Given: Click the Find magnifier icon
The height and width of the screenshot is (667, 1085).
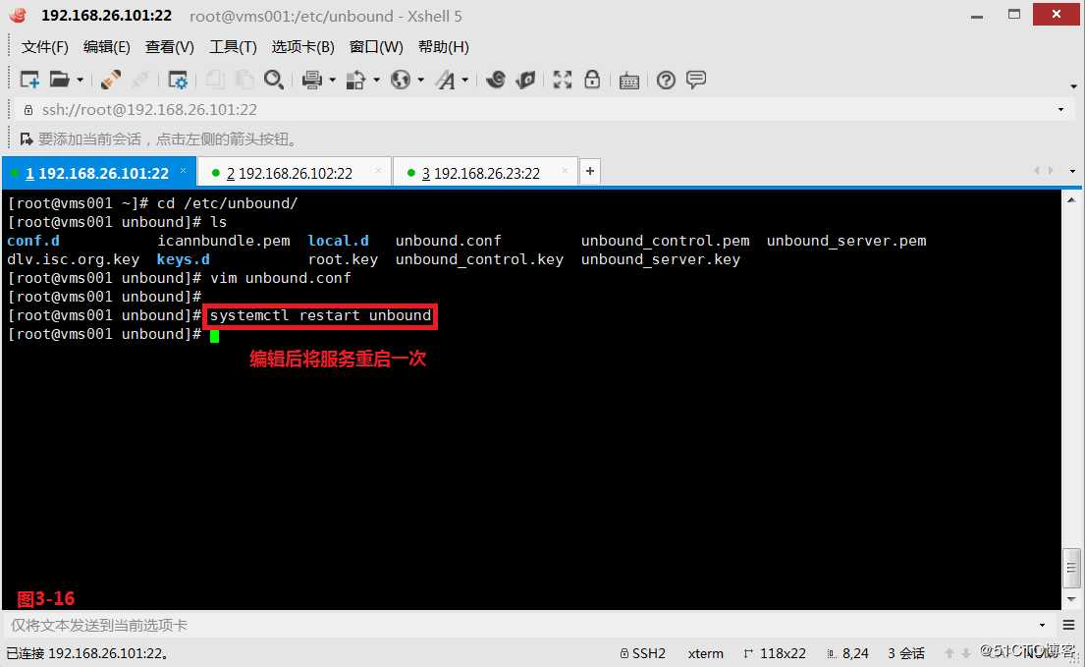Looking at the screenshot, I should (274, 81).
